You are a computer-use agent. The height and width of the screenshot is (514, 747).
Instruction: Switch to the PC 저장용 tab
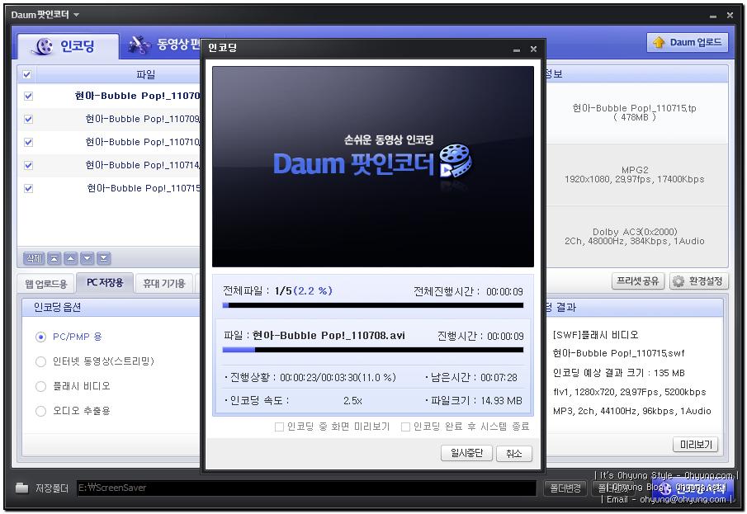click(x=105, y=282)
